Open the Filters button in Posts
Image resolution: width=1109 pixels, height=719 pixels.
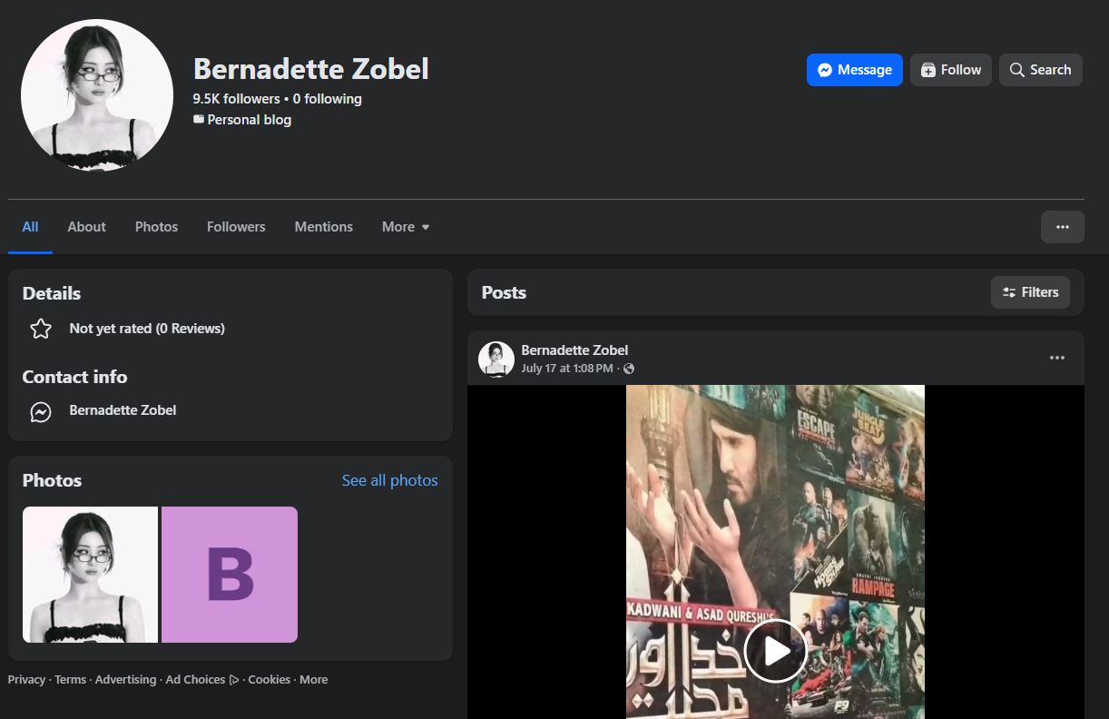[x=1030, y=292]
